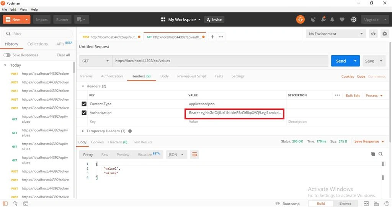Toggle sidebar icon in bottom bar
The width and height of the screenshot is (392, 207).
coord(5,204)
